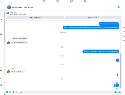Image resolution: width=125 pixels, height=95 pixels.
Task: Choose a sticker icon
Action: pyautogui.click(x=13, y=92)
